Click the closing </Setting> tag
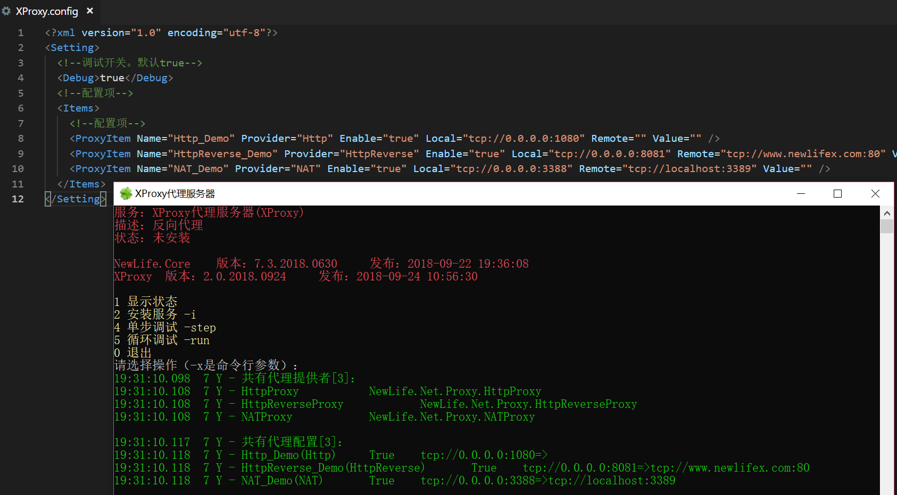The width and height of the screenshot is (897, 495). [x=76, y=199]
